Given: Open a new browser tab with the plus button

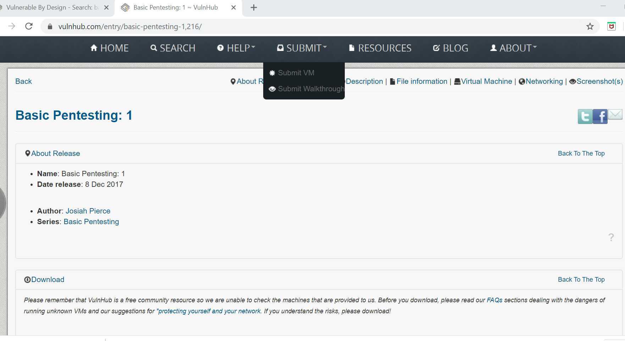Looking at the screenshot, I should click(253, 7).
